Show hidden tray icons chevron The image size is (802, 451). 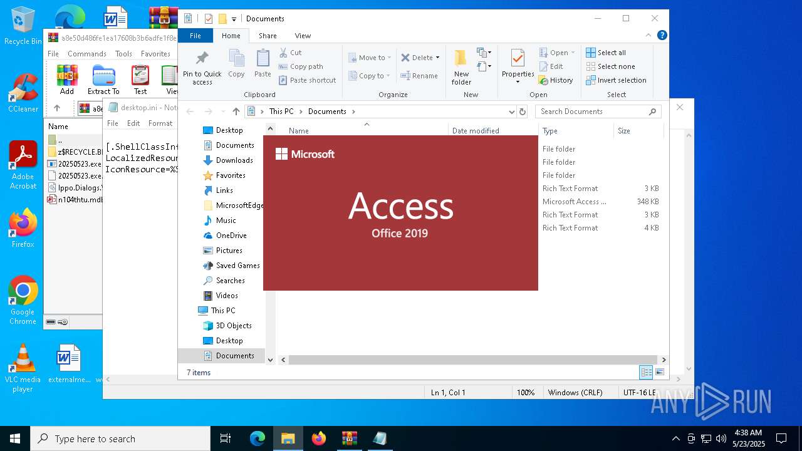tap(675, 438)
